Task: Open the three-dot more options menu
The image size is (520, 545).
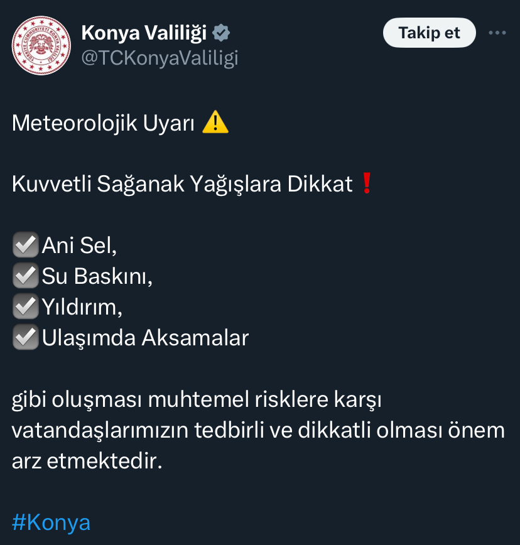Action: coord(497,33)
